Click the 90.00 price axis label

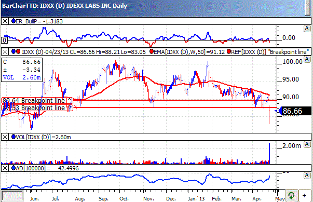click(291, 97)
